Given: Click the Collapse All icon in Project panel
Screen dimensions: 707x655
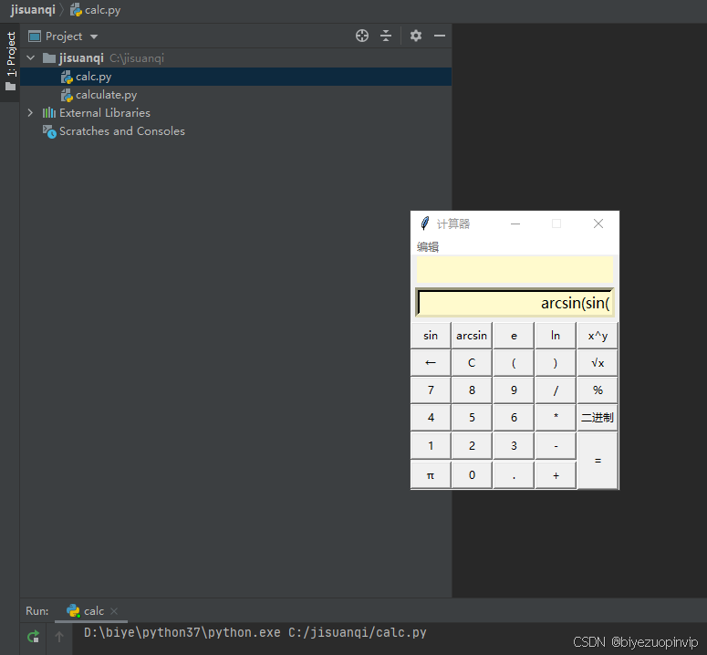Looking at the screenshot, I should point(386,36).
